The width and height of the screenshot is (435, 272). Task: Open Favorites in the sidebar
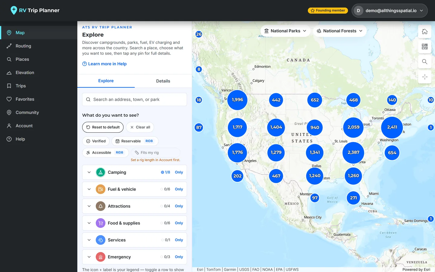click(x=39, y=99)
